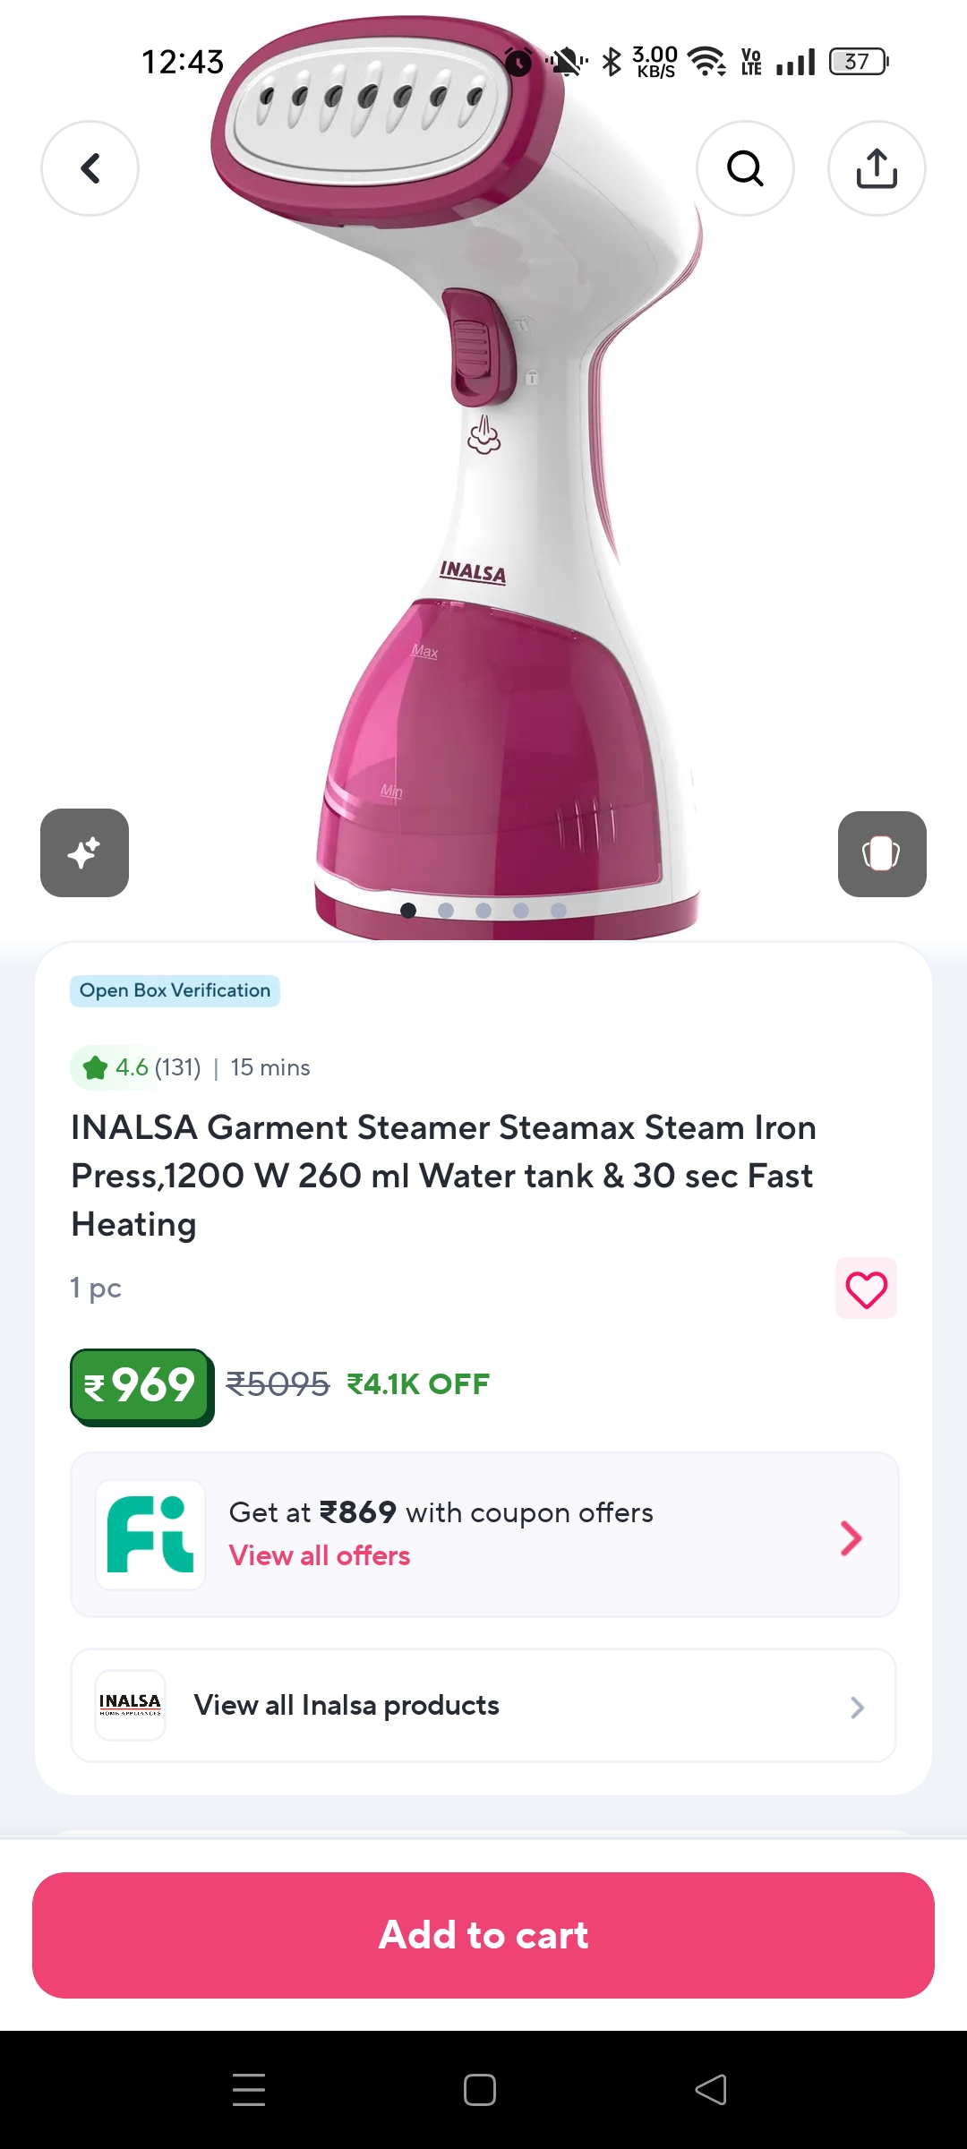Tap the Fi coupon logo
Screen dimensions: 967x2149
point(149,1535)
